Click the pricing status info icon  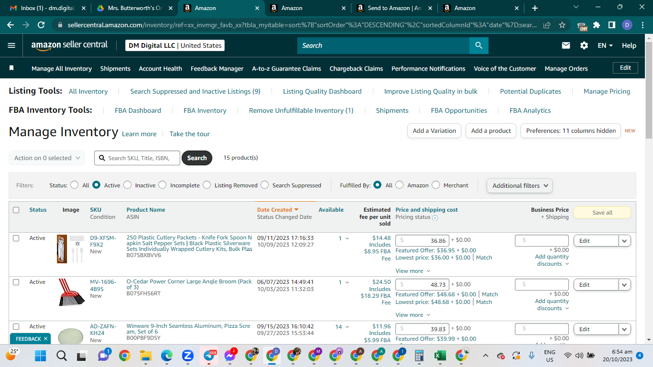coord(435,217)
